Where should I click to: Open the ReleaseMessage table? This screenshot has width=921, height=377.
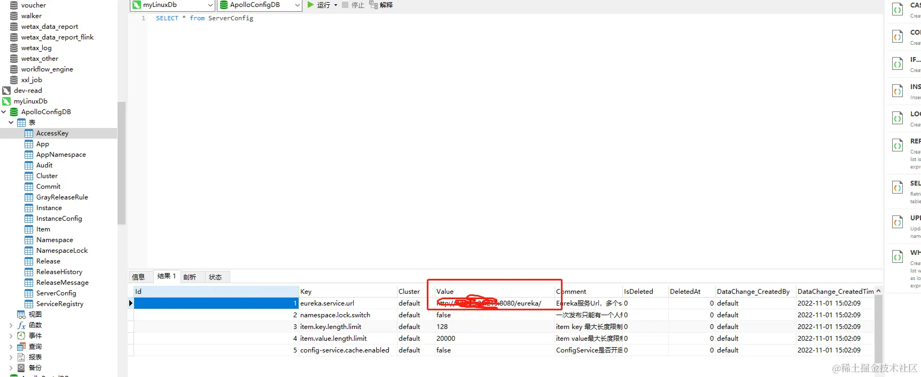pyautogui.click(x=63, y=283)
